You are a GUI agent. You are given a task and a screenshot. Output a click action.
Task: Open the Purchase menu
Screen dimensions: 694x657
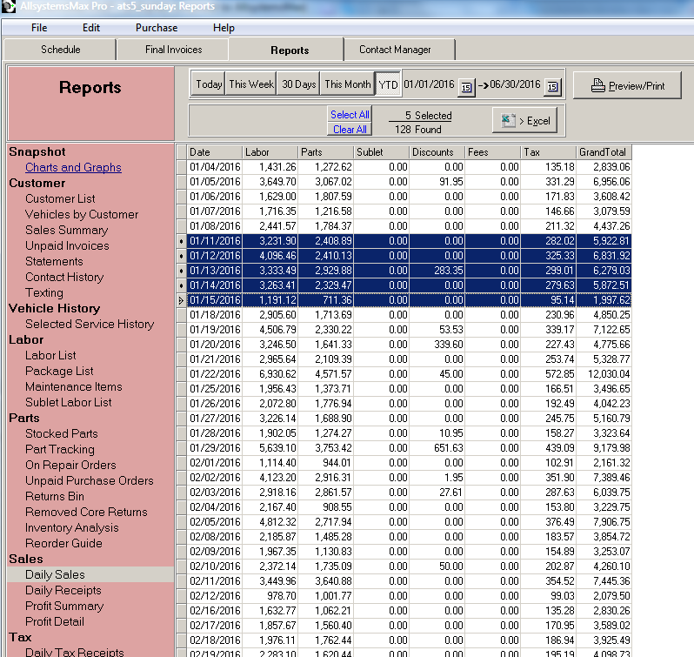[x=157, y=28]
